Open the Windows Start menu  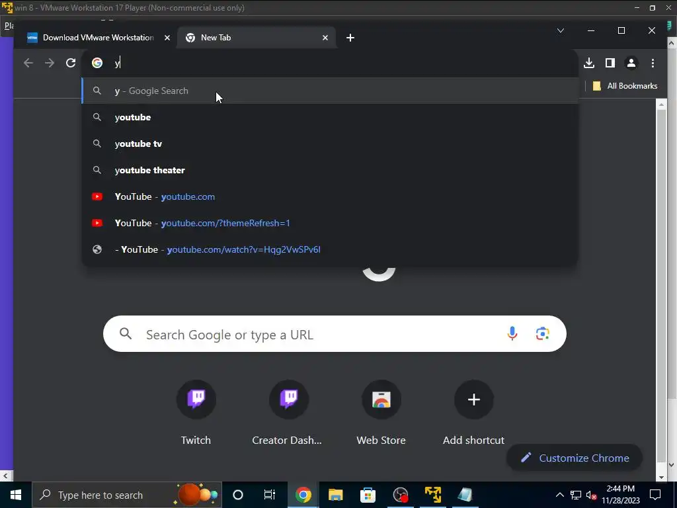16,495
